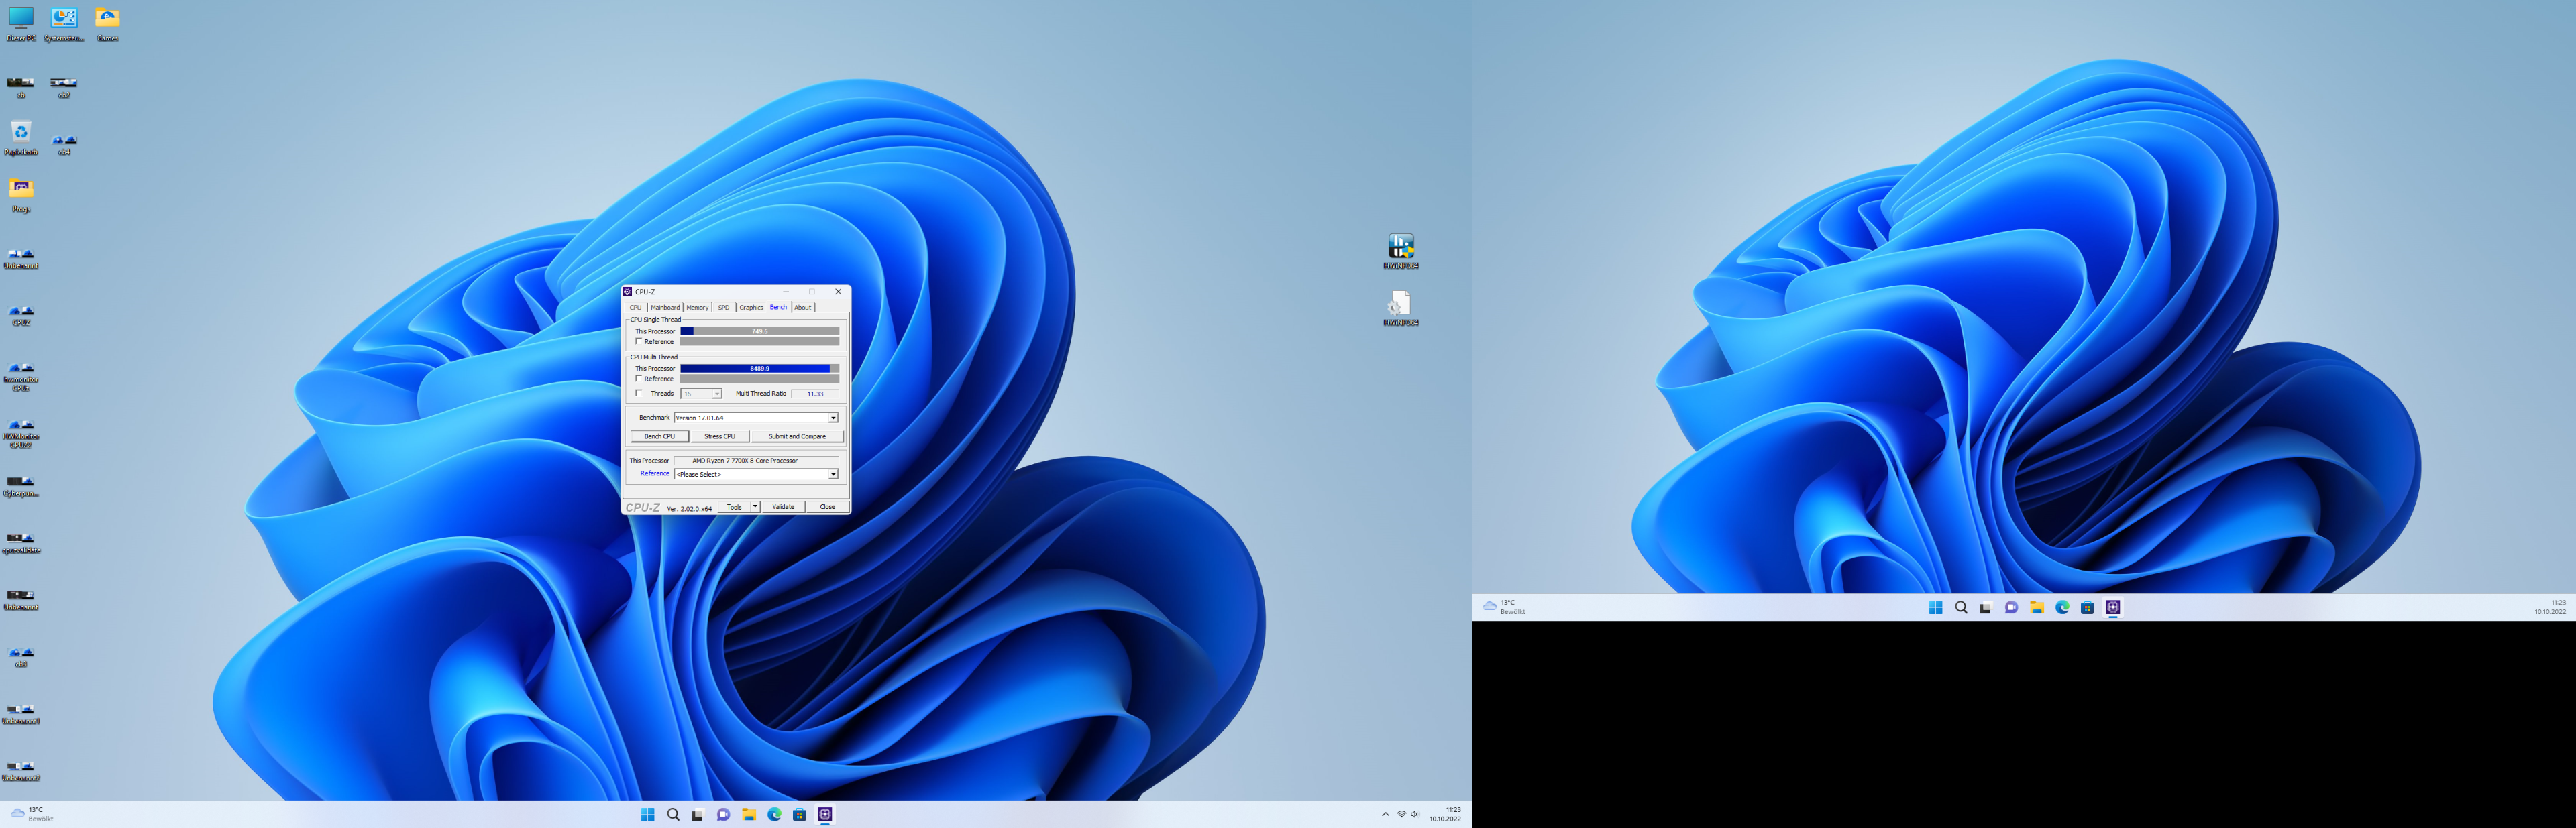This screenshot has width=2576, height=828.
Task: Click Submit and Compare button
Action: click(x=796, y=436)
